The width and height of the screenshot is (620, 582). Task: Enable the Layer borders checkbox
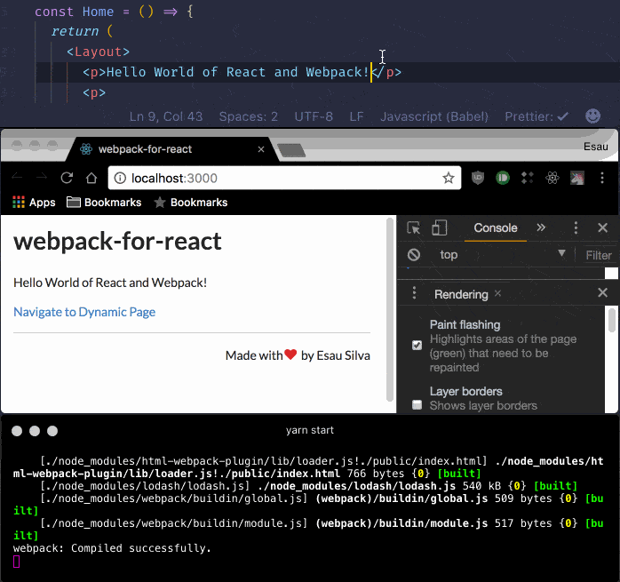pos(417,405)
